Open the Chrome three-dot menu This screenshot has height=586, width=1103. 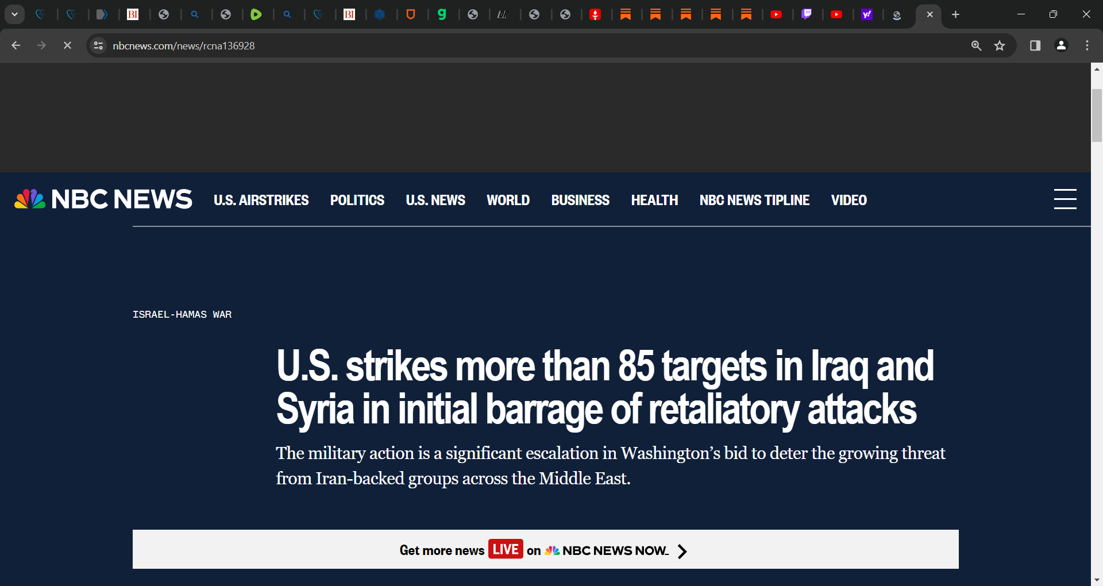(x=1087, y=45)
